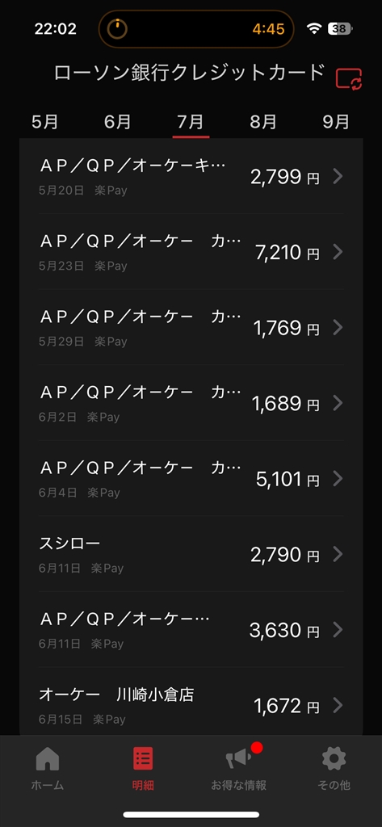382x827 pixels.
Task: Open the 5月29日 1,769 円 transaction
Action: pos(191,327)
